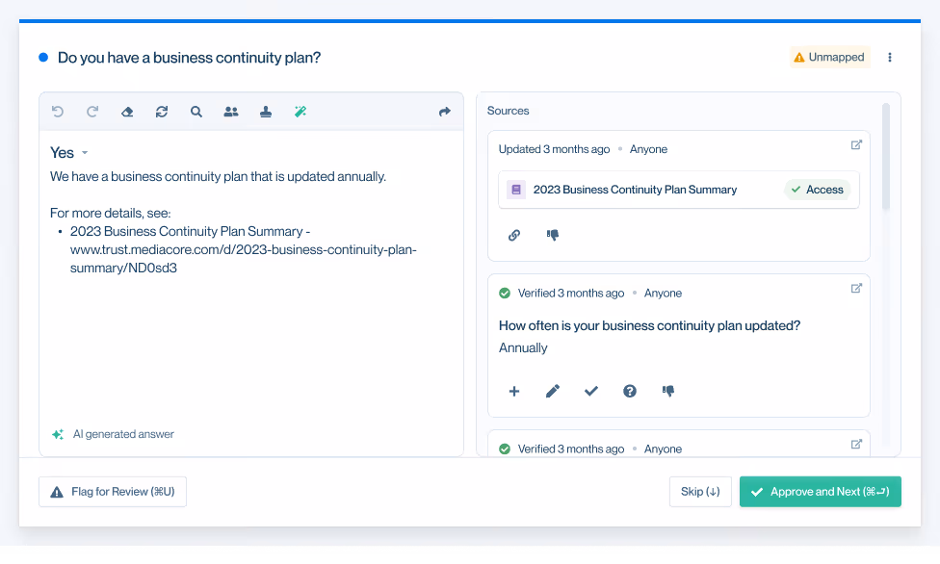This screenshot has width=940, height=564.
Task: Click the blue status dot beside question
Action: [43, 58]
